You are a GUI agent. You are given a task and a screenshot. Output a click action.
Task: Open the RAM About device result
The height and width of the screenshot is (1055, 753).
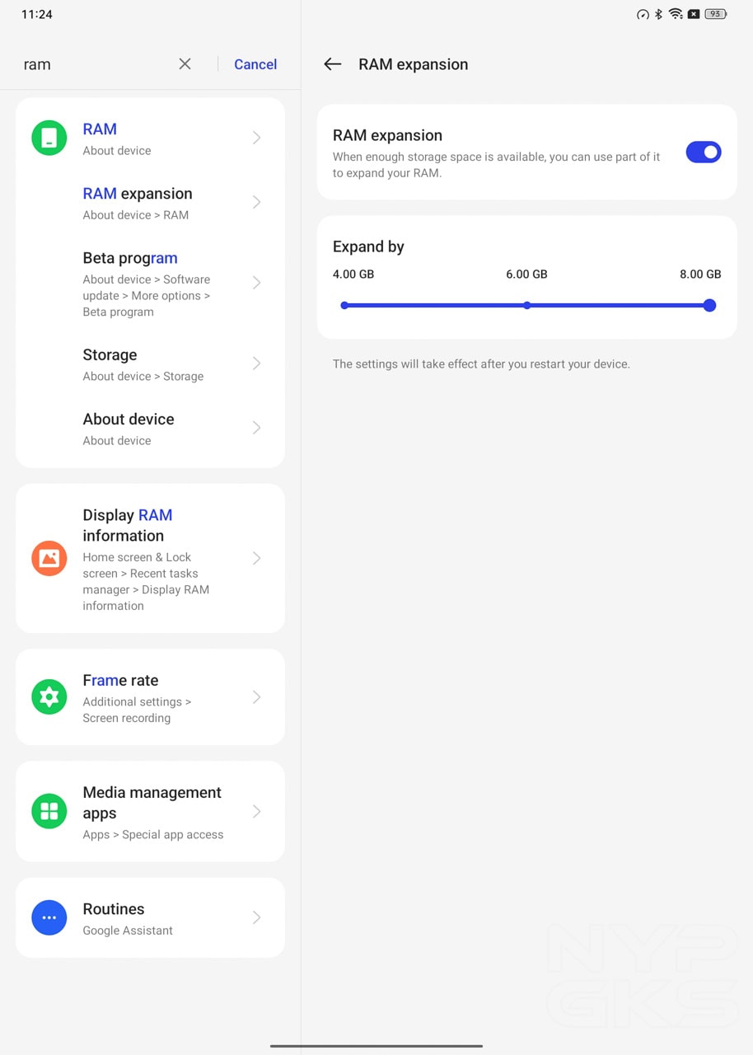(150, 138)
